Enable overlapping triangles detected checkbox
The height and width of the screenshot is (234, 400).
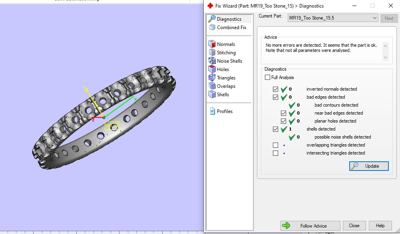275,145
